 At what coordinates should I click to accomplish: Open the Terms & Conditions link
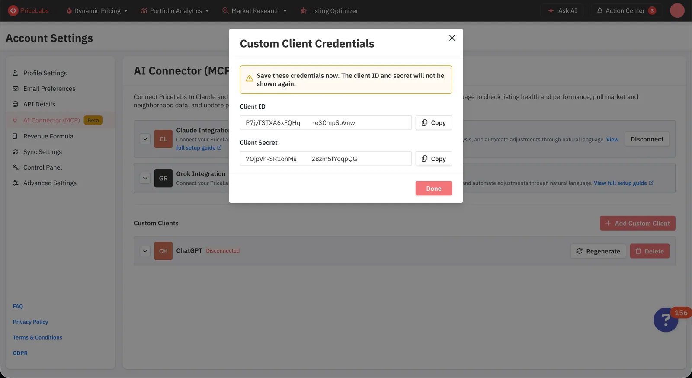tap(37, 337)
